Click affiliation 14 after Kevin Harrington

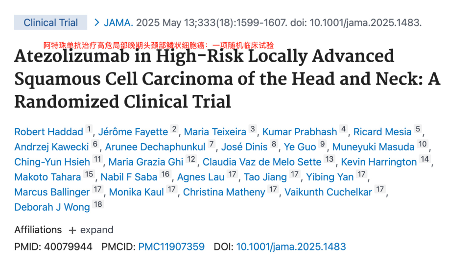click(424, 159)
